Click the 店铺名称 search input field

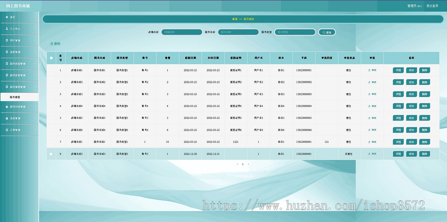[x=182, y=32]
